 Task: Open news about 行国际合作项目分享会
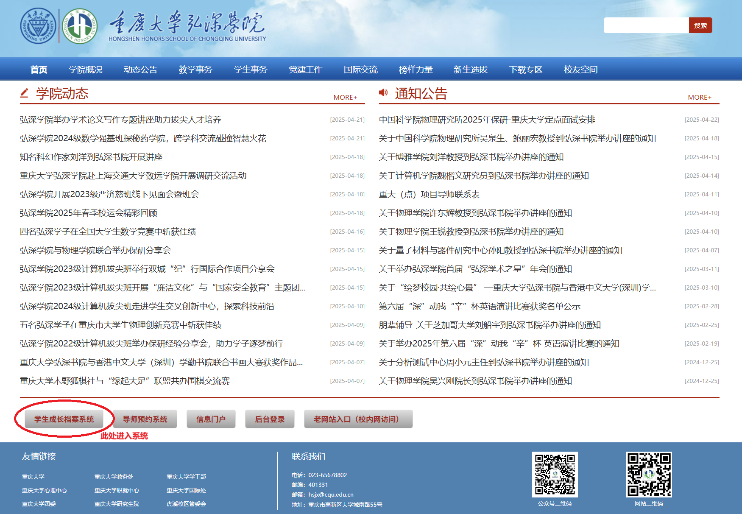click(x=147, y=269)
